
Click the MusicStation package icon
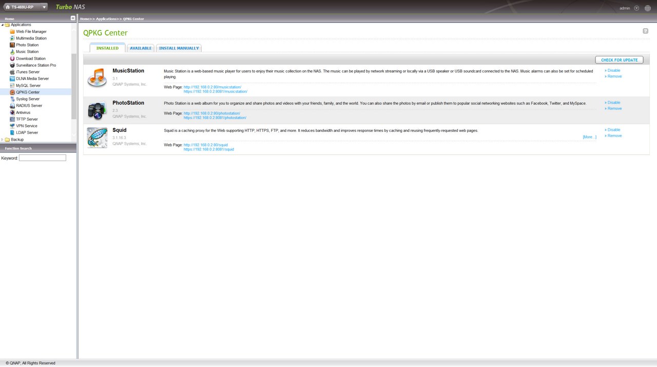[97, 78]
